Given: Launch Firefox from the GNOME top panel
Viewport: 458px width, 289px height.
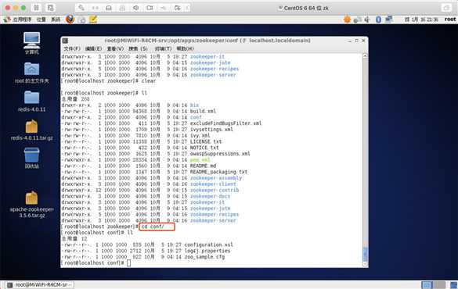Looking at the screenshot, I should [70, 20].
